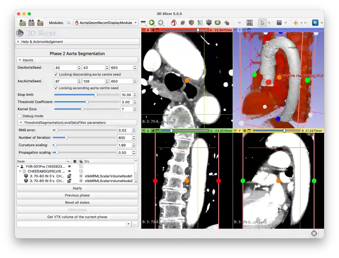Open the Volume Rendering module icon

209,23
